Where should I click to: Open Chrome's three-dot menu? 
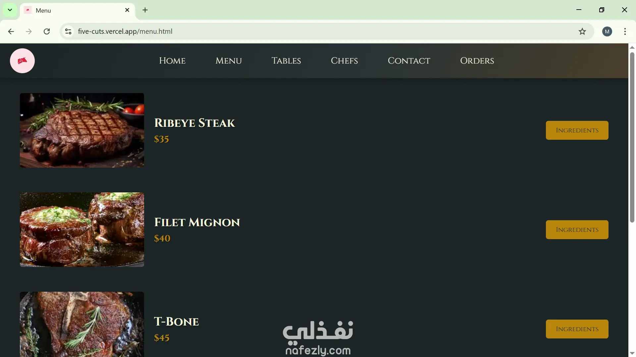[x=625, y=31]
